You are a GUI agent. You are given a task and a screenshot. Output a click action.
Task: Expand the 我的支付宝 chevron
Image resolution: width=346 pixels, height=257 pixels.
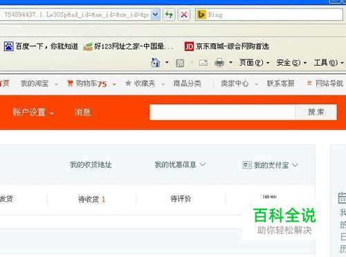click(295, 165)
